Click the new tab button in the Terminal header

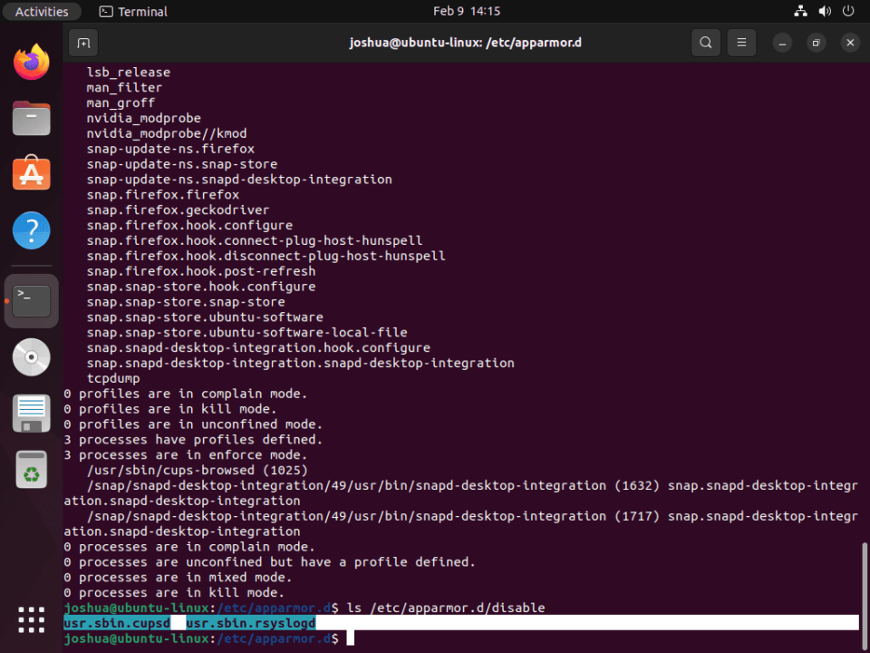pyautogui.click(x=82, y=43)
